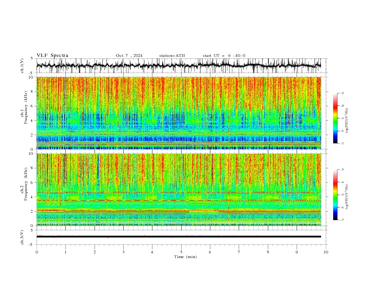Viewport: 367px width, 283px height.
Task: Click the "station=ATH" header label
Action: [172, 55]
